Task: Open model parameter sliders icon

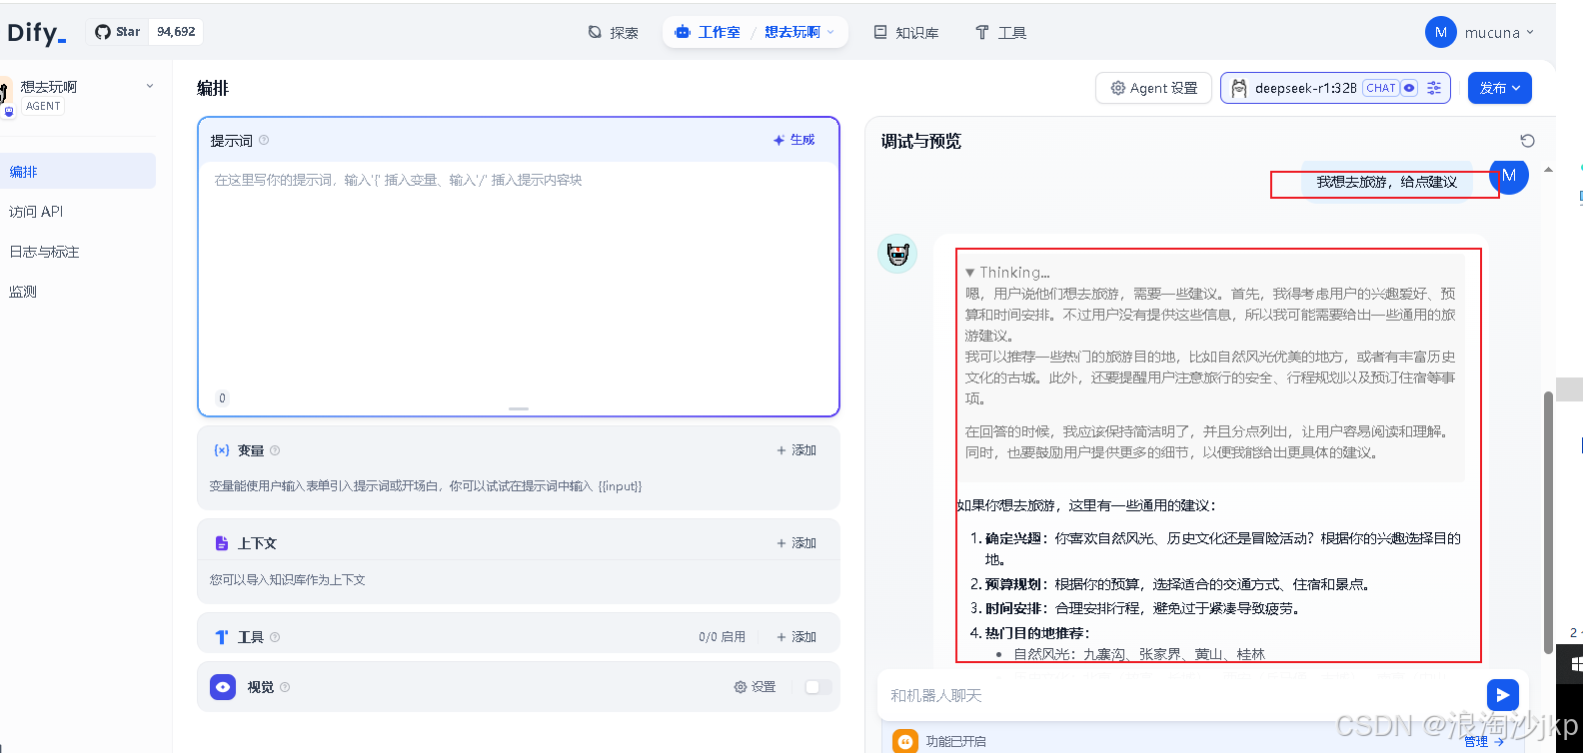Action: point(1434,88)
